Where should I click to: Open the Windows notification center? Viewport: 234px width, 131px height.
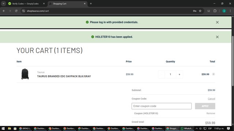click(229, 128)
